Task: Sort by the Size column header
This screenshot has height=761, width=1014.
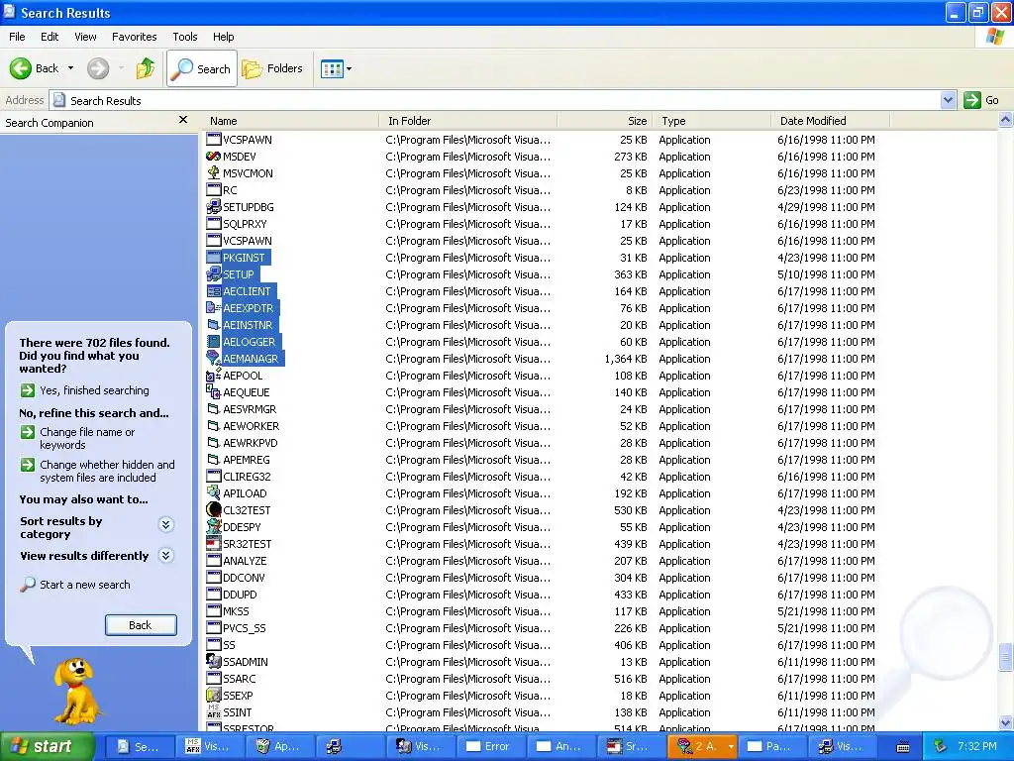Action: pos(605,120)
